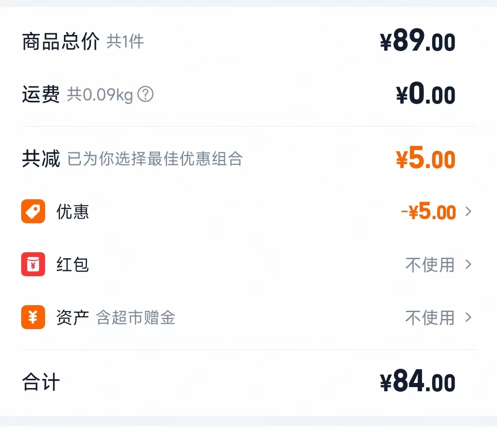
Task: Click the 共1件 item count label
Action: click(126, 41)
